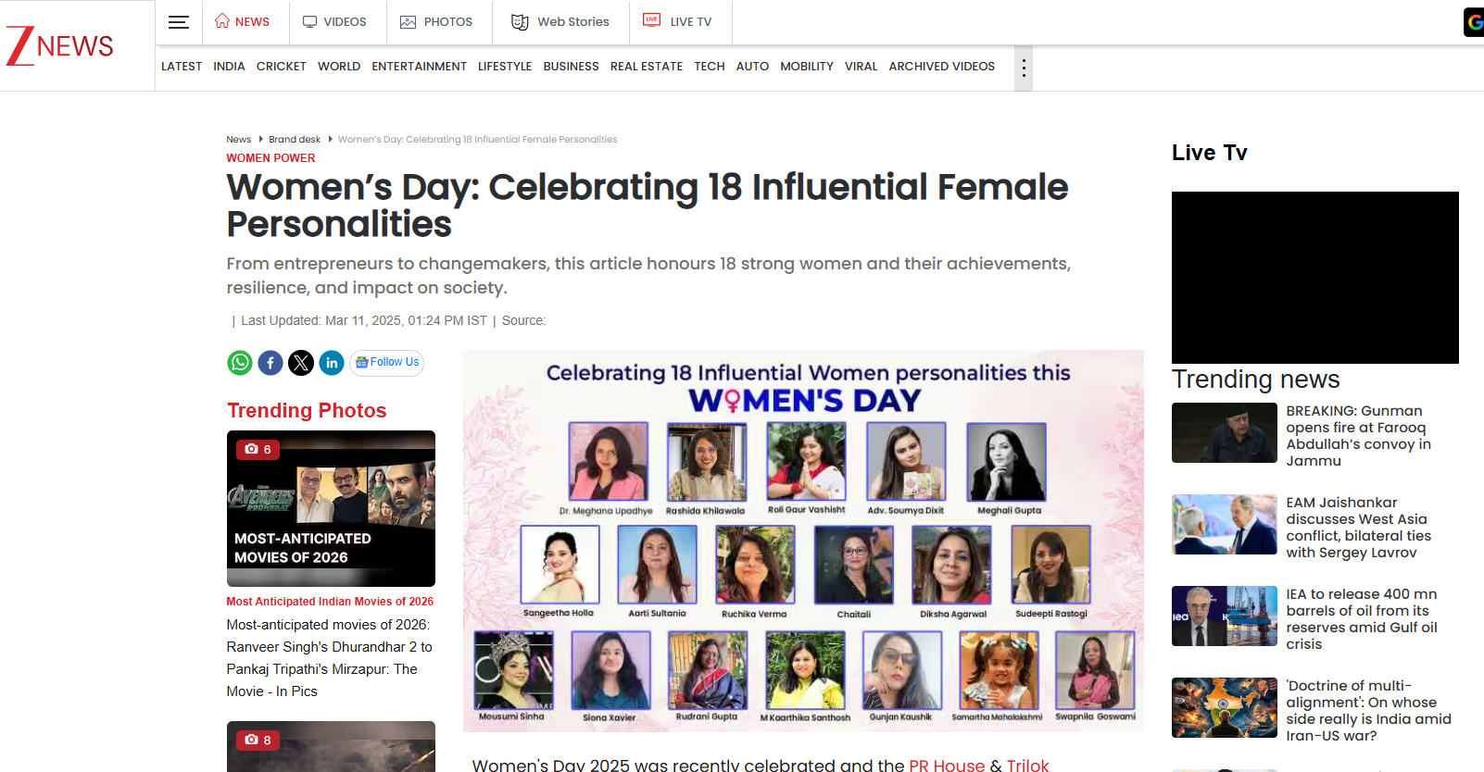
Task: Click the Follow Us button
Action: (387, 363)
